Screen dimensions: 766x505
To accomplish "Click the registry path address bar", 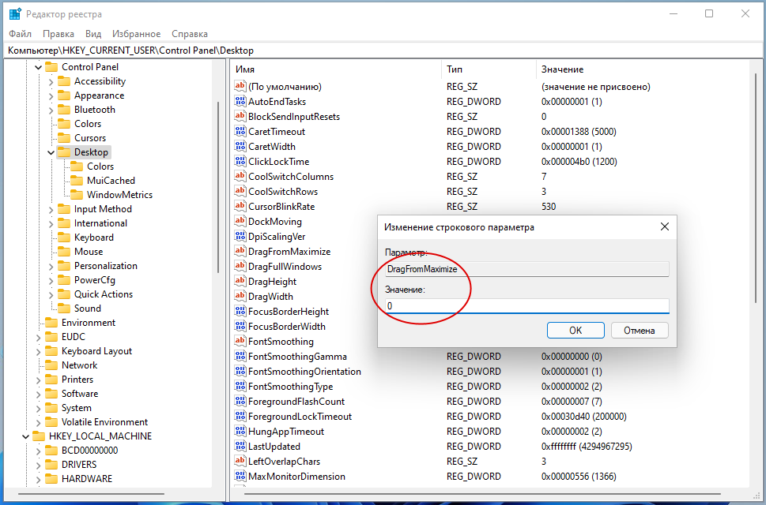I will tap(383, 50).
